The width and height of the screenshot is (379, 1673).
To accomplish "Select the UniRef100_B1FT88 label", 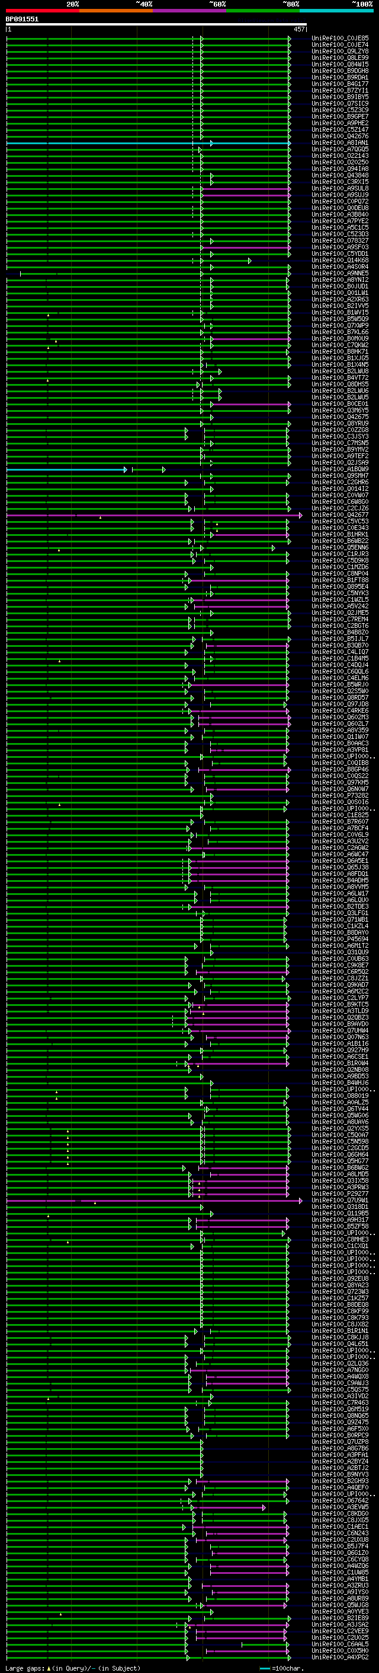I will (x=340, y=580).
